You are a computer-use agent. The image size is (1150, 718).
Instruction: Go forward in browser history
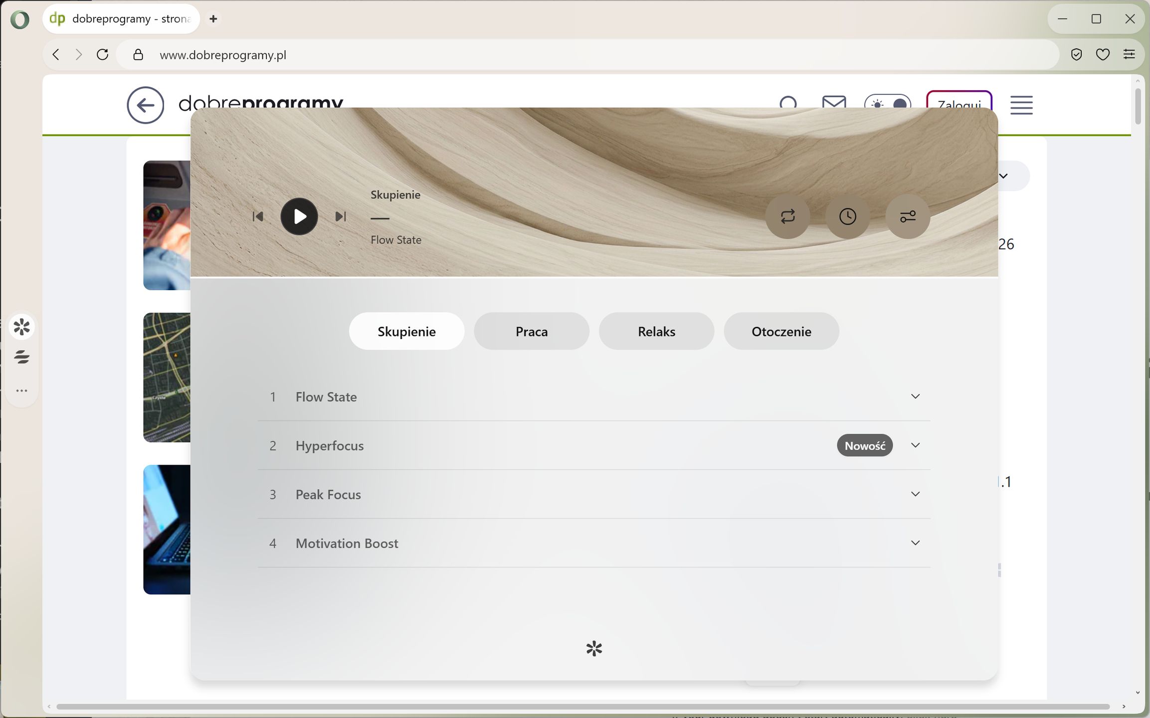[x=79, y=55]
